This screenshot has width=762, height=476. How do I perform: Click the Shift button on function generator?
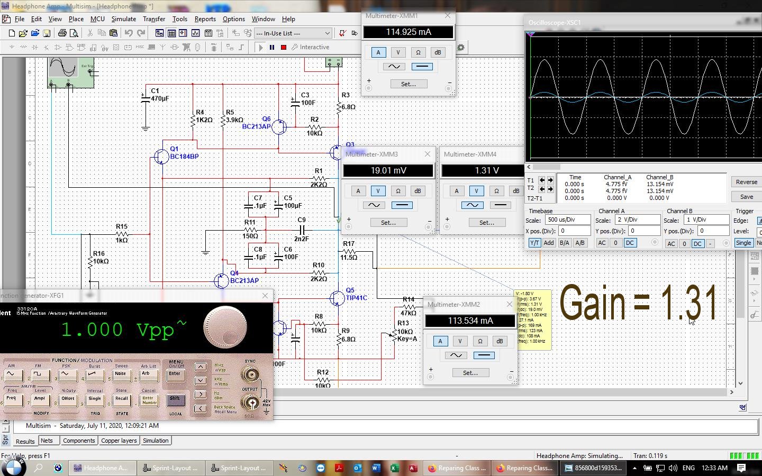click(175, 400)
